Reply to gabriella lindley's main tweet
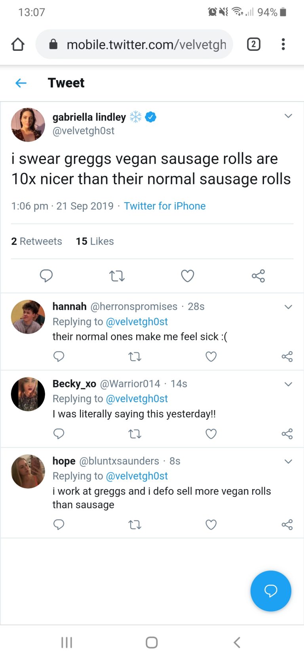The height and width of the screenshot is (660, 304). 46,276
